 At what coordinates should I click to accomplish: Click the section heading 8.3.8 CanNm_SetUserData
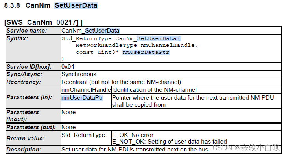[x=51, y=5]
